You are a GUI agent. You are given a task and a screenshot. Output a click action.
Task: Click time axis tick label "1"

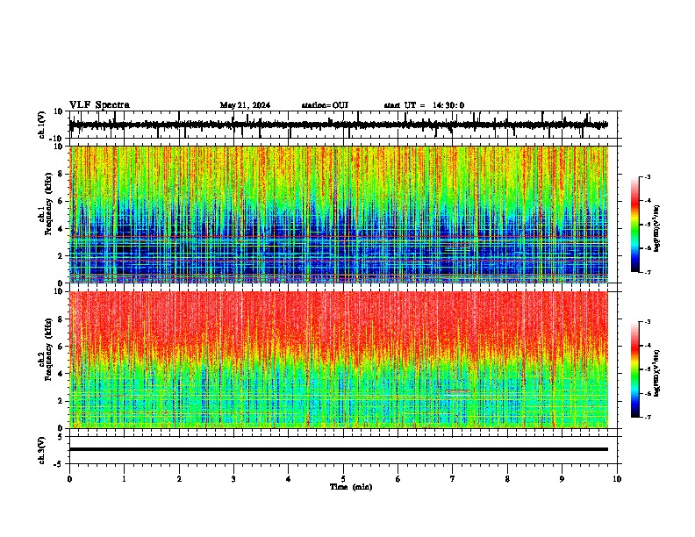(x=124, y=479)
